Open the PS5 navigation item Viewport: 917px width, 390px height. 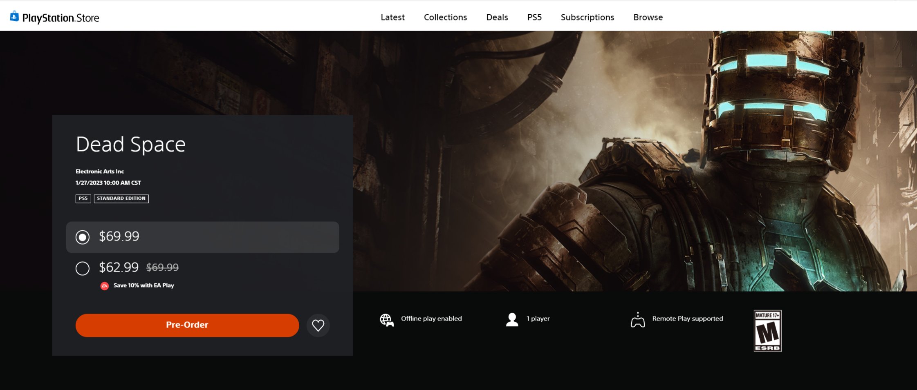coord(534,17)
